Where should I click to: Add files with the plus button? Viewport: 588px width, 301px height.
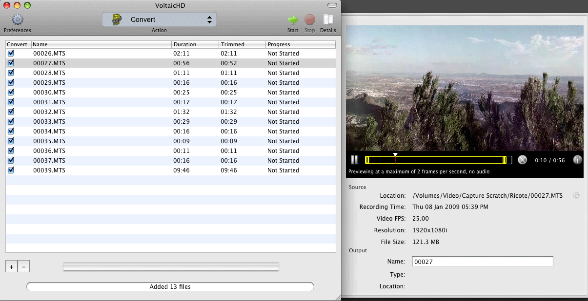coord(12,266)
